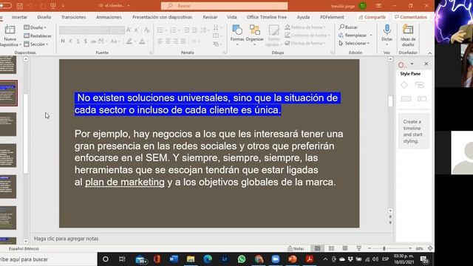Click the Español (México) language indicator
Image resolution: width=473 pixels, height=266 pixels.
click(x=24, y=249)
